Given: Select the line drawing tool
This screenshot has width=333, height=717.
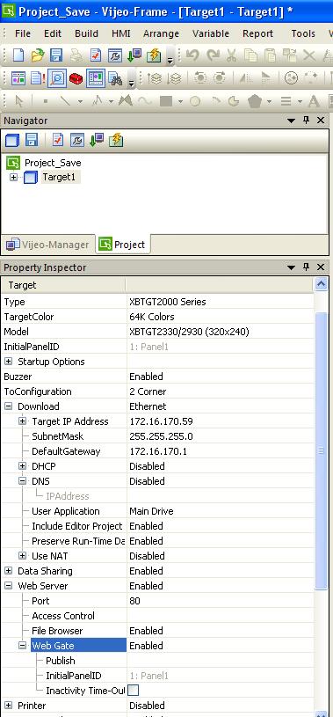Looking at the screenshot, I should pyautogui.click(x=65, y=101).
